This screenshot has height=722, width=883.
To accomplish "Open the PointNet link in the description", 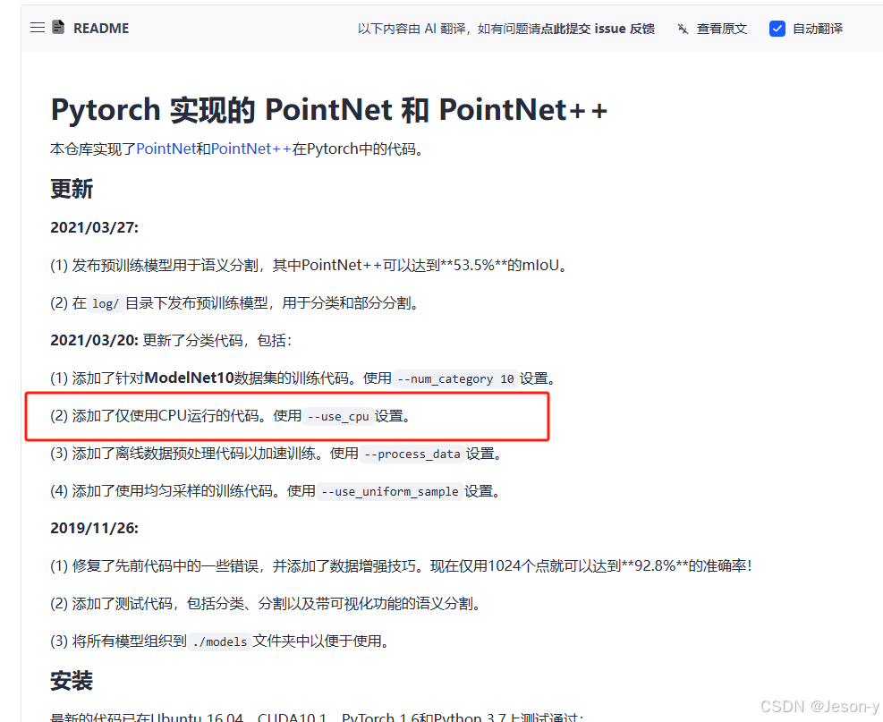I will click(x=166, y=149).
